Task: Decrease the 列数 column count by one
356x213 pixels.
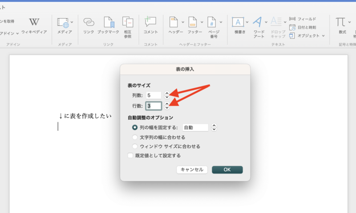Action: click(167, 97)
